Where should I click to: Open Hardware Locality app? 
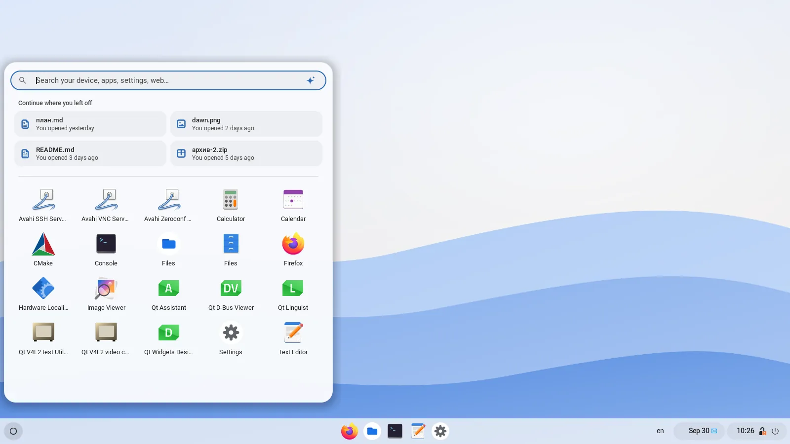coord(43,294)
